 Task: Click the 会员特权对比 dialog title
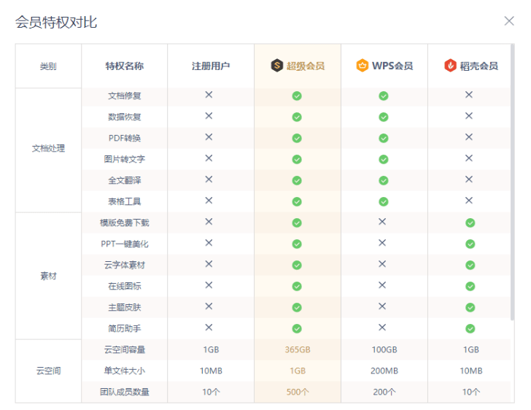[56, 23]
